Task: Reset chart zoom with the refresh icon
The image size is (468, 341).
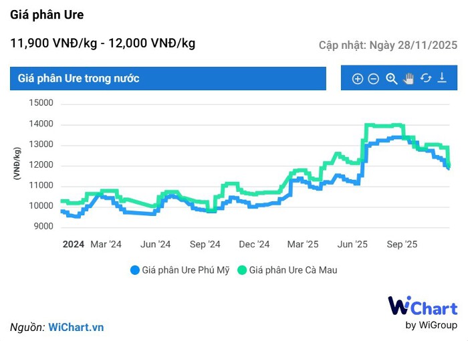Action: pyautogui.click(x=426, y=78)
